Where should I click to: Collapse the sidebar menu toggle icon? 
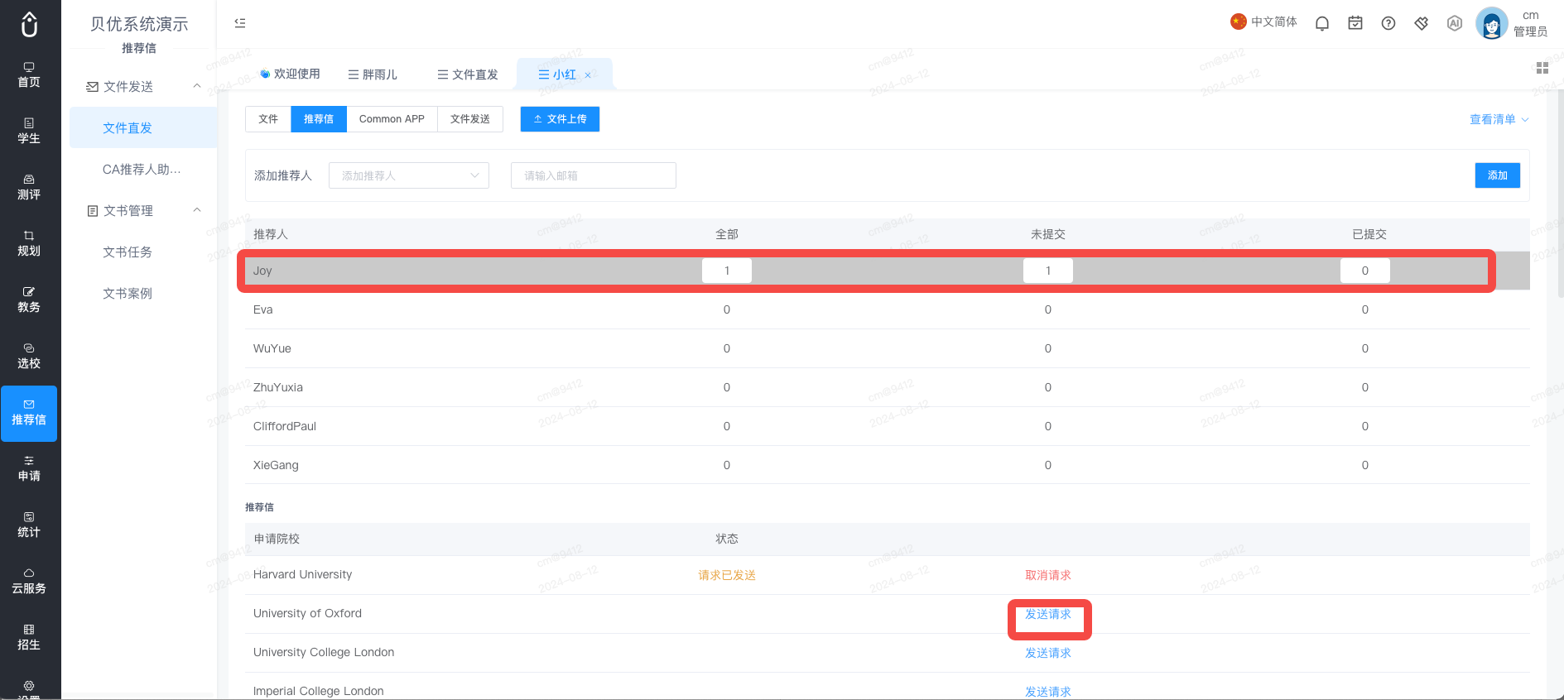point(240,23)
